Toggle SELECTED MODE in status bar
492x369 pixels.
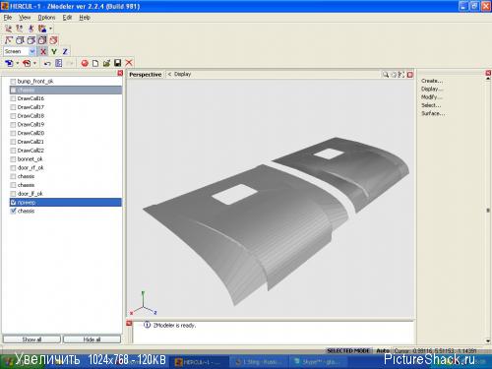[x=348, y=350]
